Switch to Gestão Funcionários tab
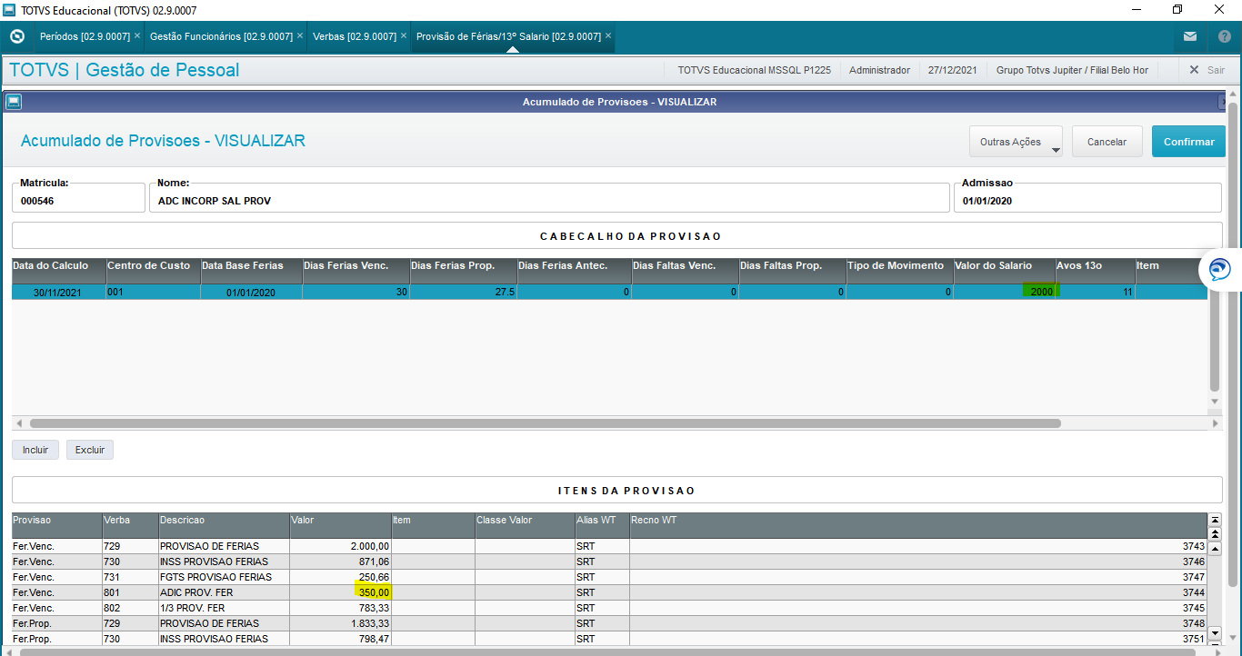The width and height of the screenshot is (1242, 656). 221,36
